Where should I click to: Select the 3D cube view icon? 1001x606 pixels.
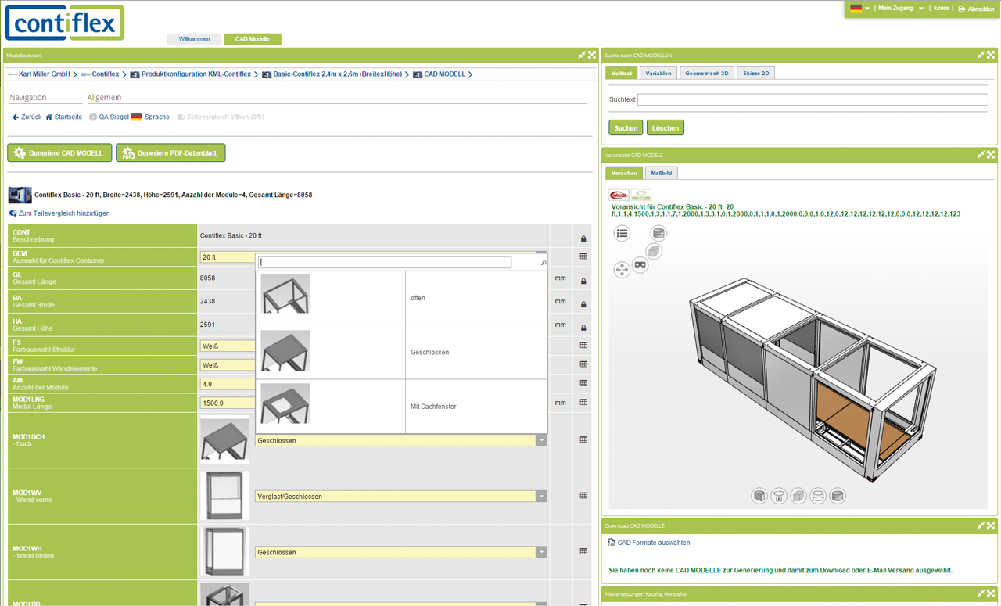tap(654, 252)
